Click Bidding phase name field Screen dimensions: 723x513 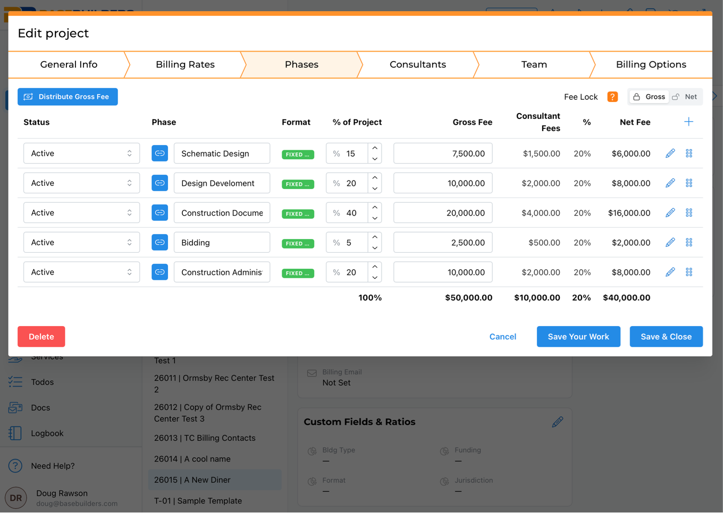coord(222,243)
